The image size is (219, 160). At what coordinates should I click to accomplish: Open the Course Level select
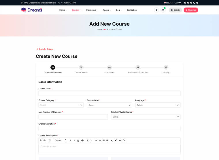click(x=109, y=105)
